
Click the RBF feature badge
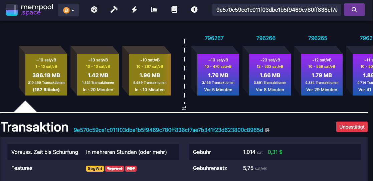coord(131,169)
